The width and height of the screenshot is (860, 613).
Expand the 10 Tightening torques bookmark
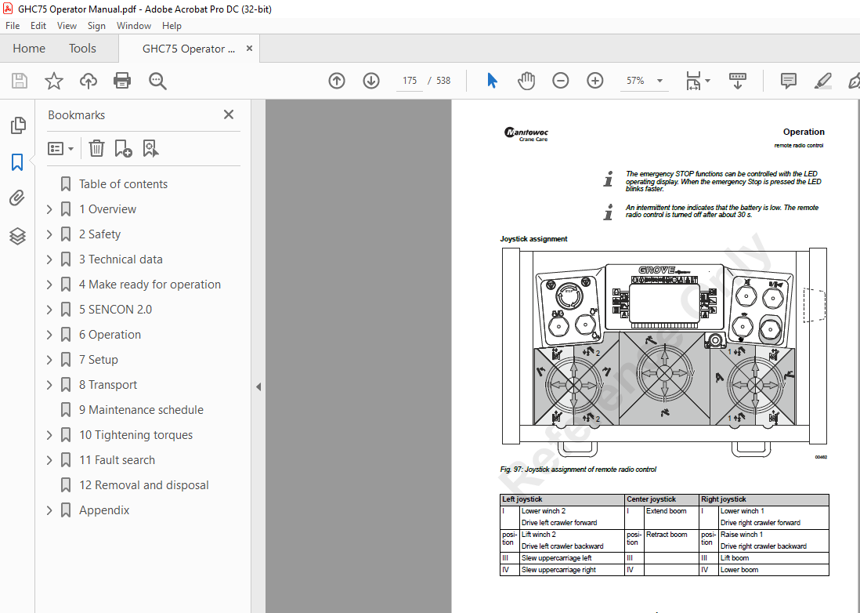click(x=49, y=435)
